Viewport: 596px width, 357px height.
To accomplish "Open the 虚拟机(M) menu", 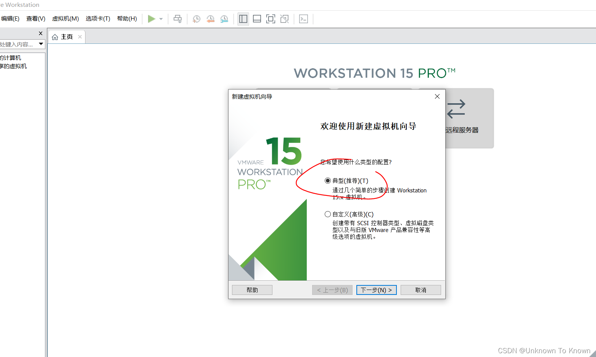I will [x=66, y=19].
